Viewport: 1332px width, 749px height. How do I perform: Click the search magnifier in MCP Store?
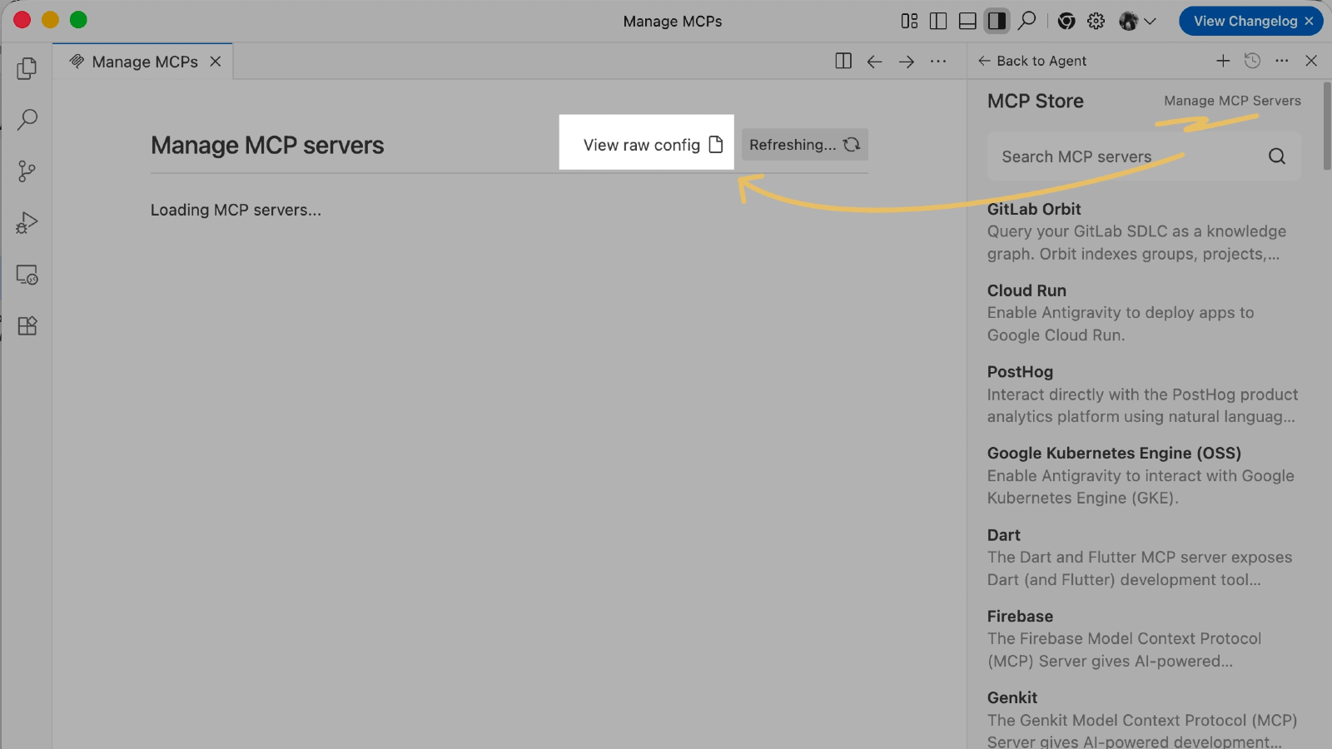[x=1277, y=156]
